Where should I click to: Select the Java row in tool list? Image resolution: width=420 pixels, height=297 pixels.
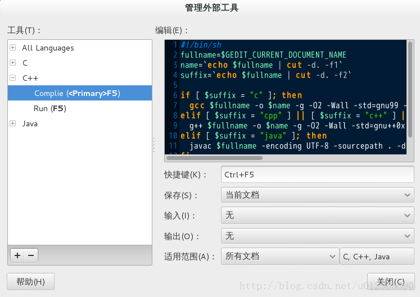tap(80, 124)
